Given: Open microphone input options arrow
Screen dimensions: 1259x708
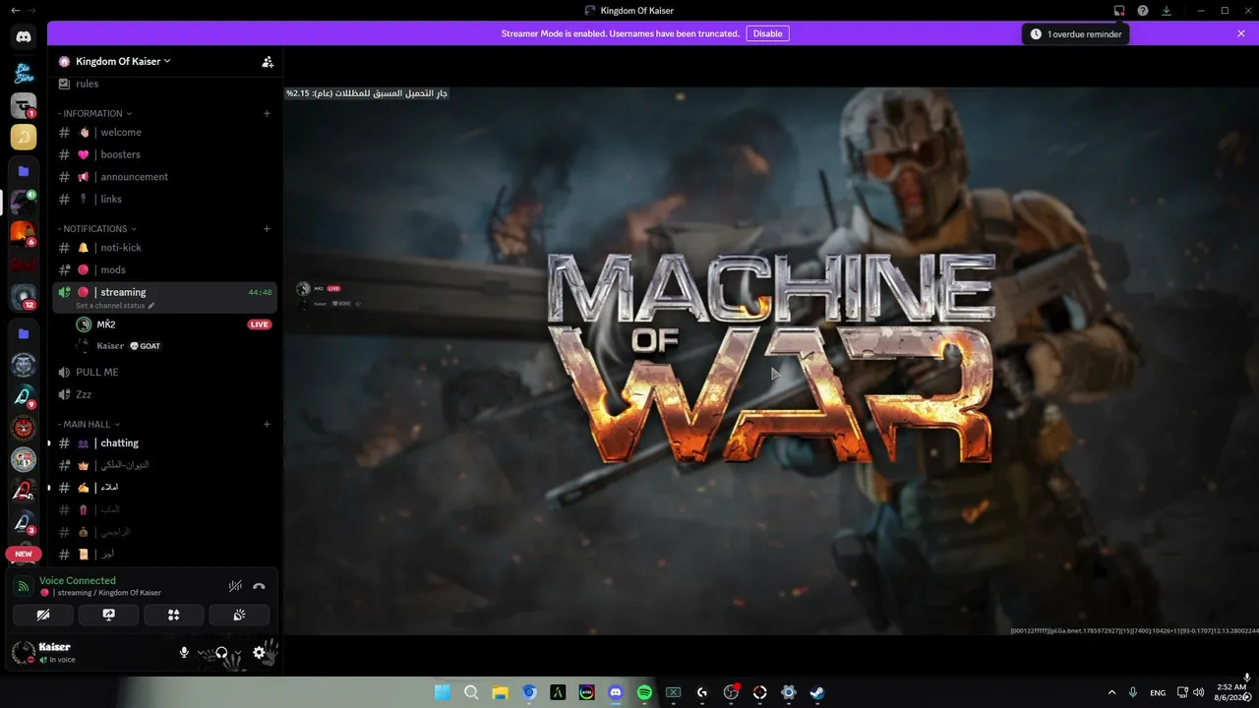Looking at the screenshot, I should (x=201, y=652).
